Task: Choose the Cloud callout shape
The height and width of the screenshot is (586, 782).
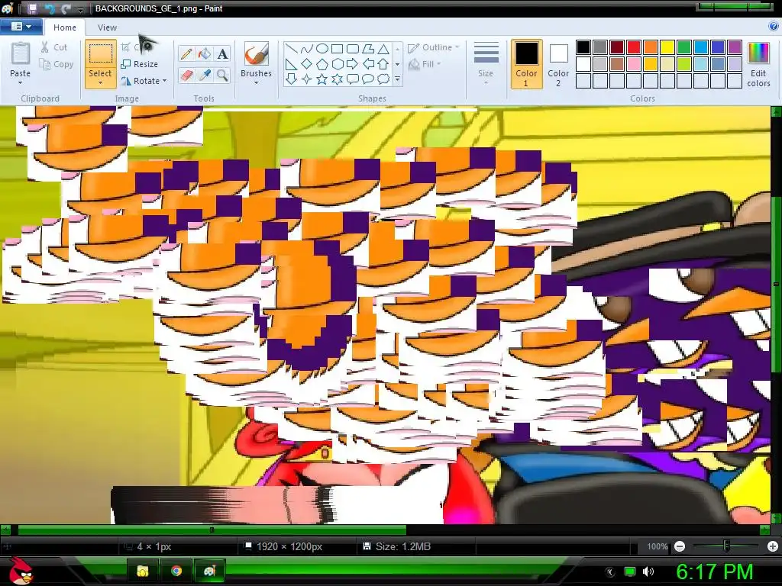Action: pos(383,79)
